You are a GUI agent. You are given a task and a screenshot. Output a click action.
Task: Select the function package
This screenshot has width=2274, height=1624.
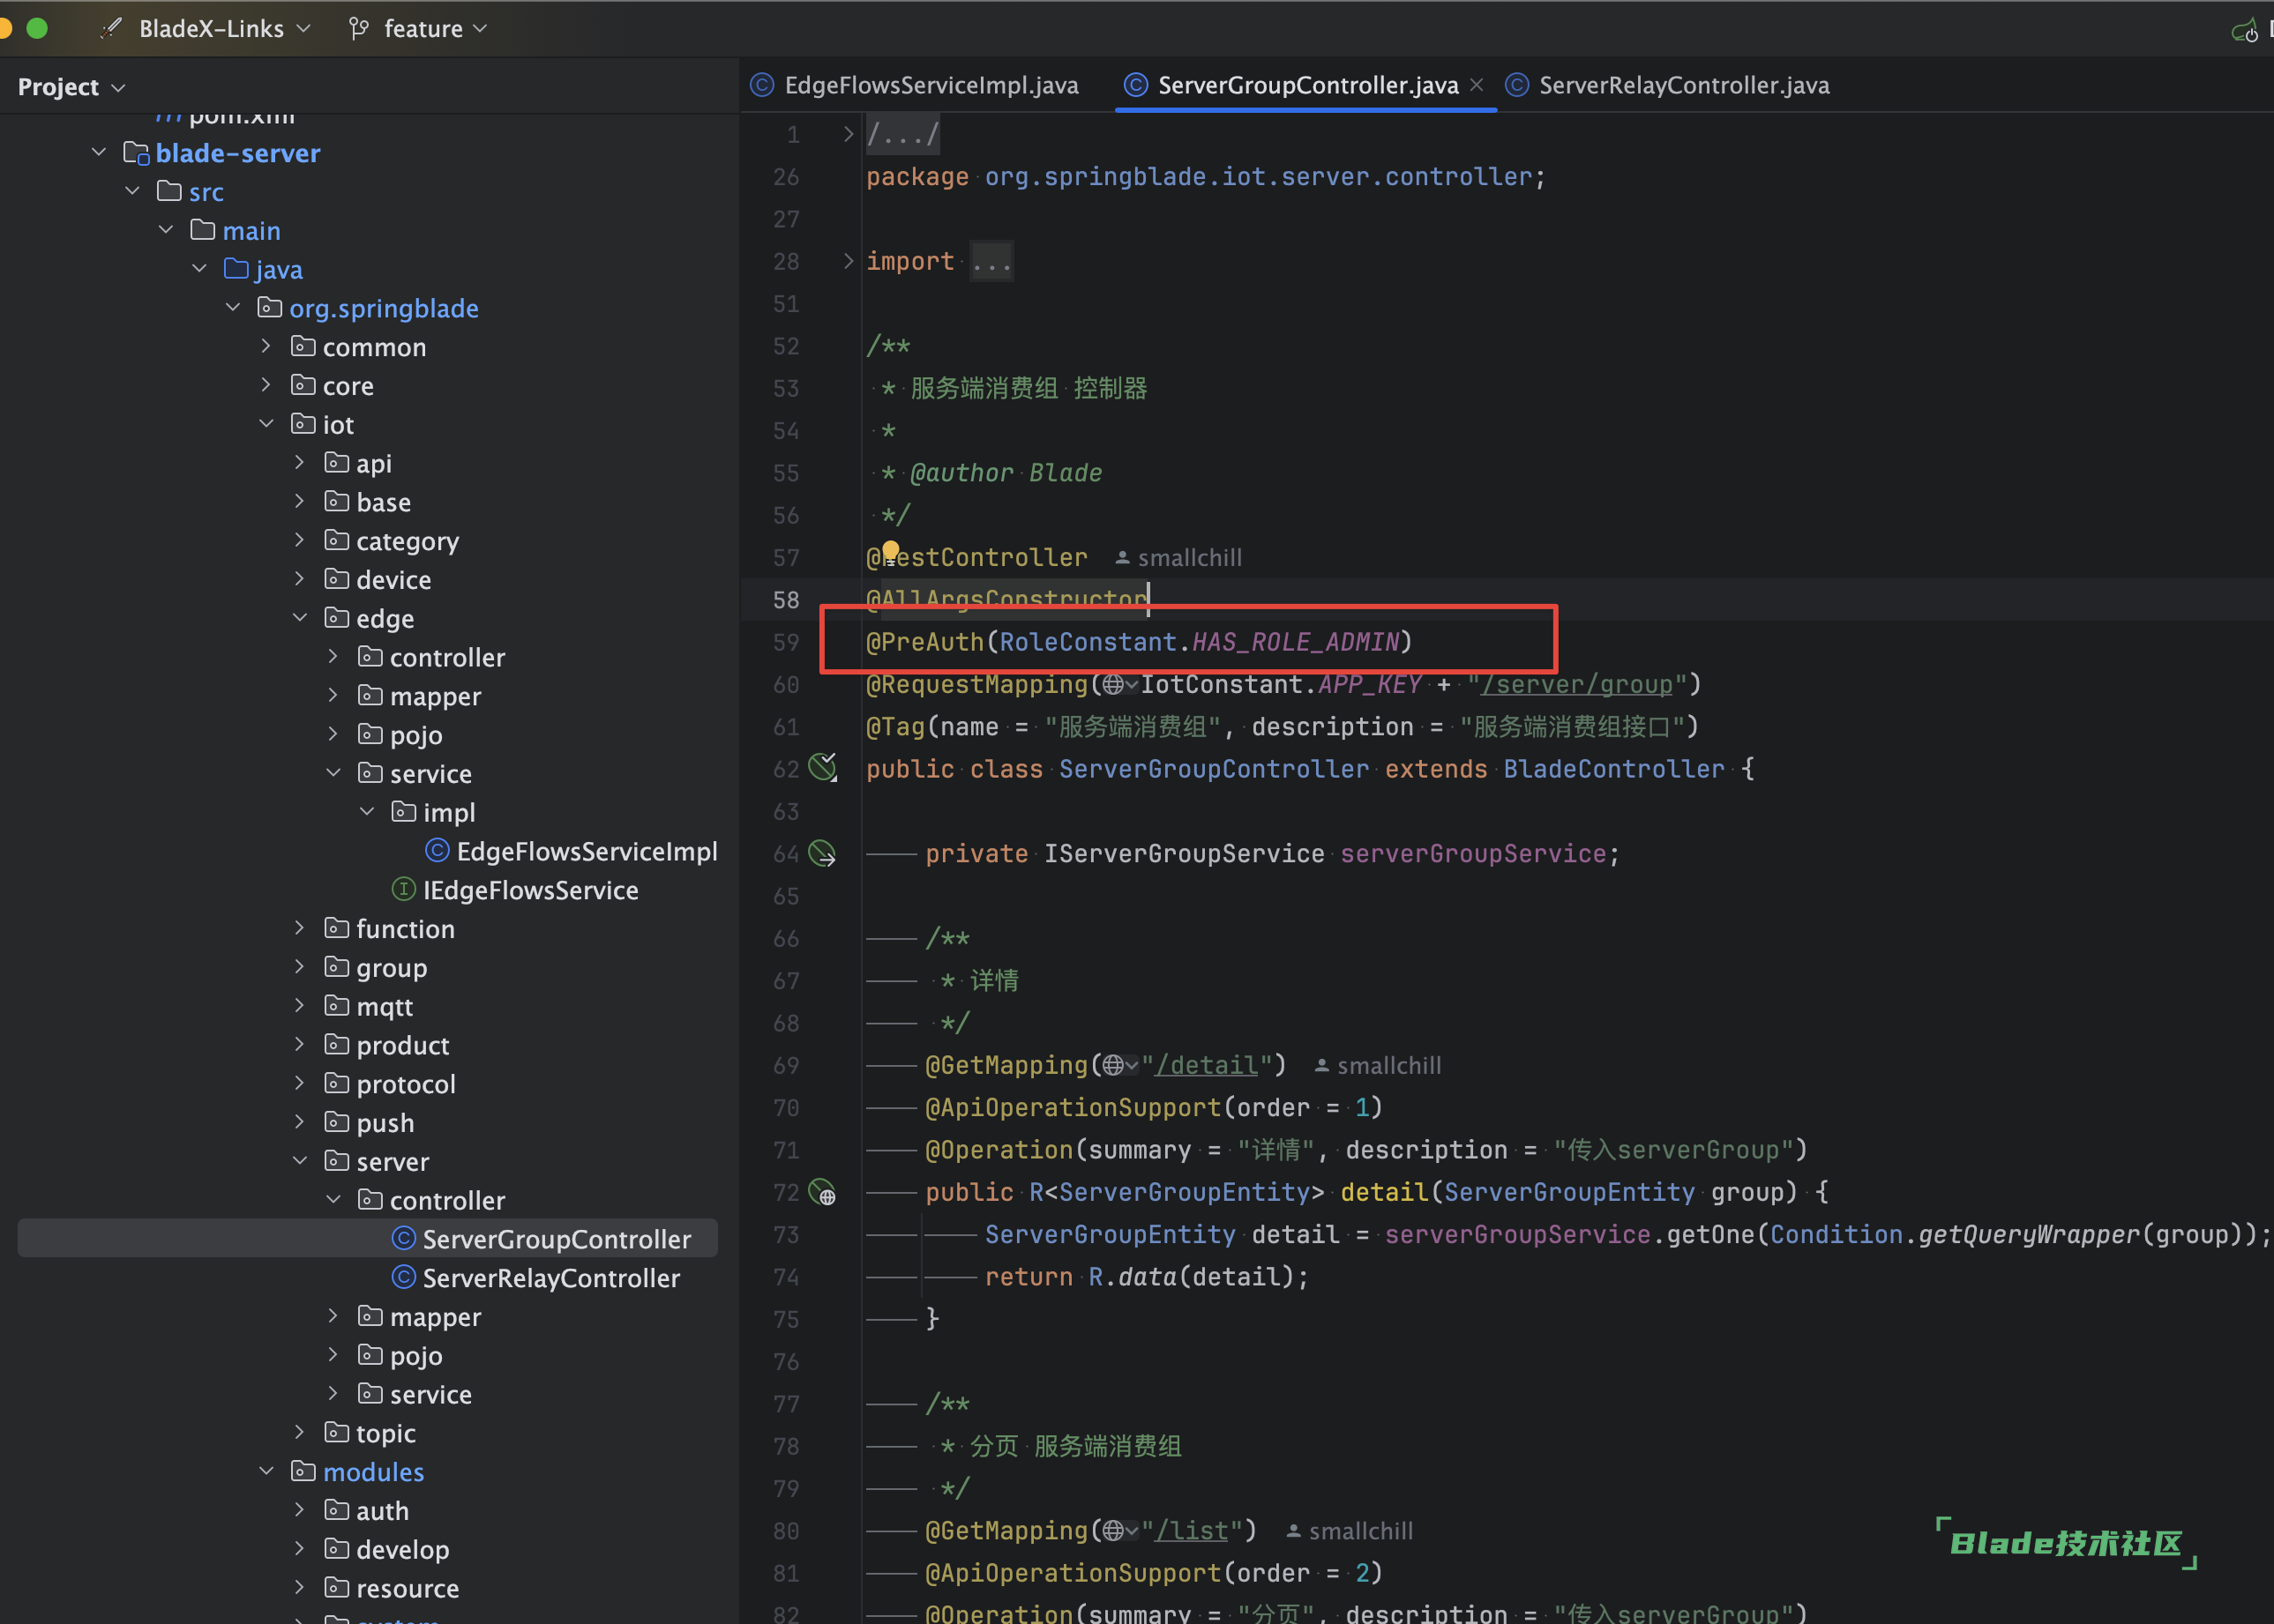click(405, 929)
